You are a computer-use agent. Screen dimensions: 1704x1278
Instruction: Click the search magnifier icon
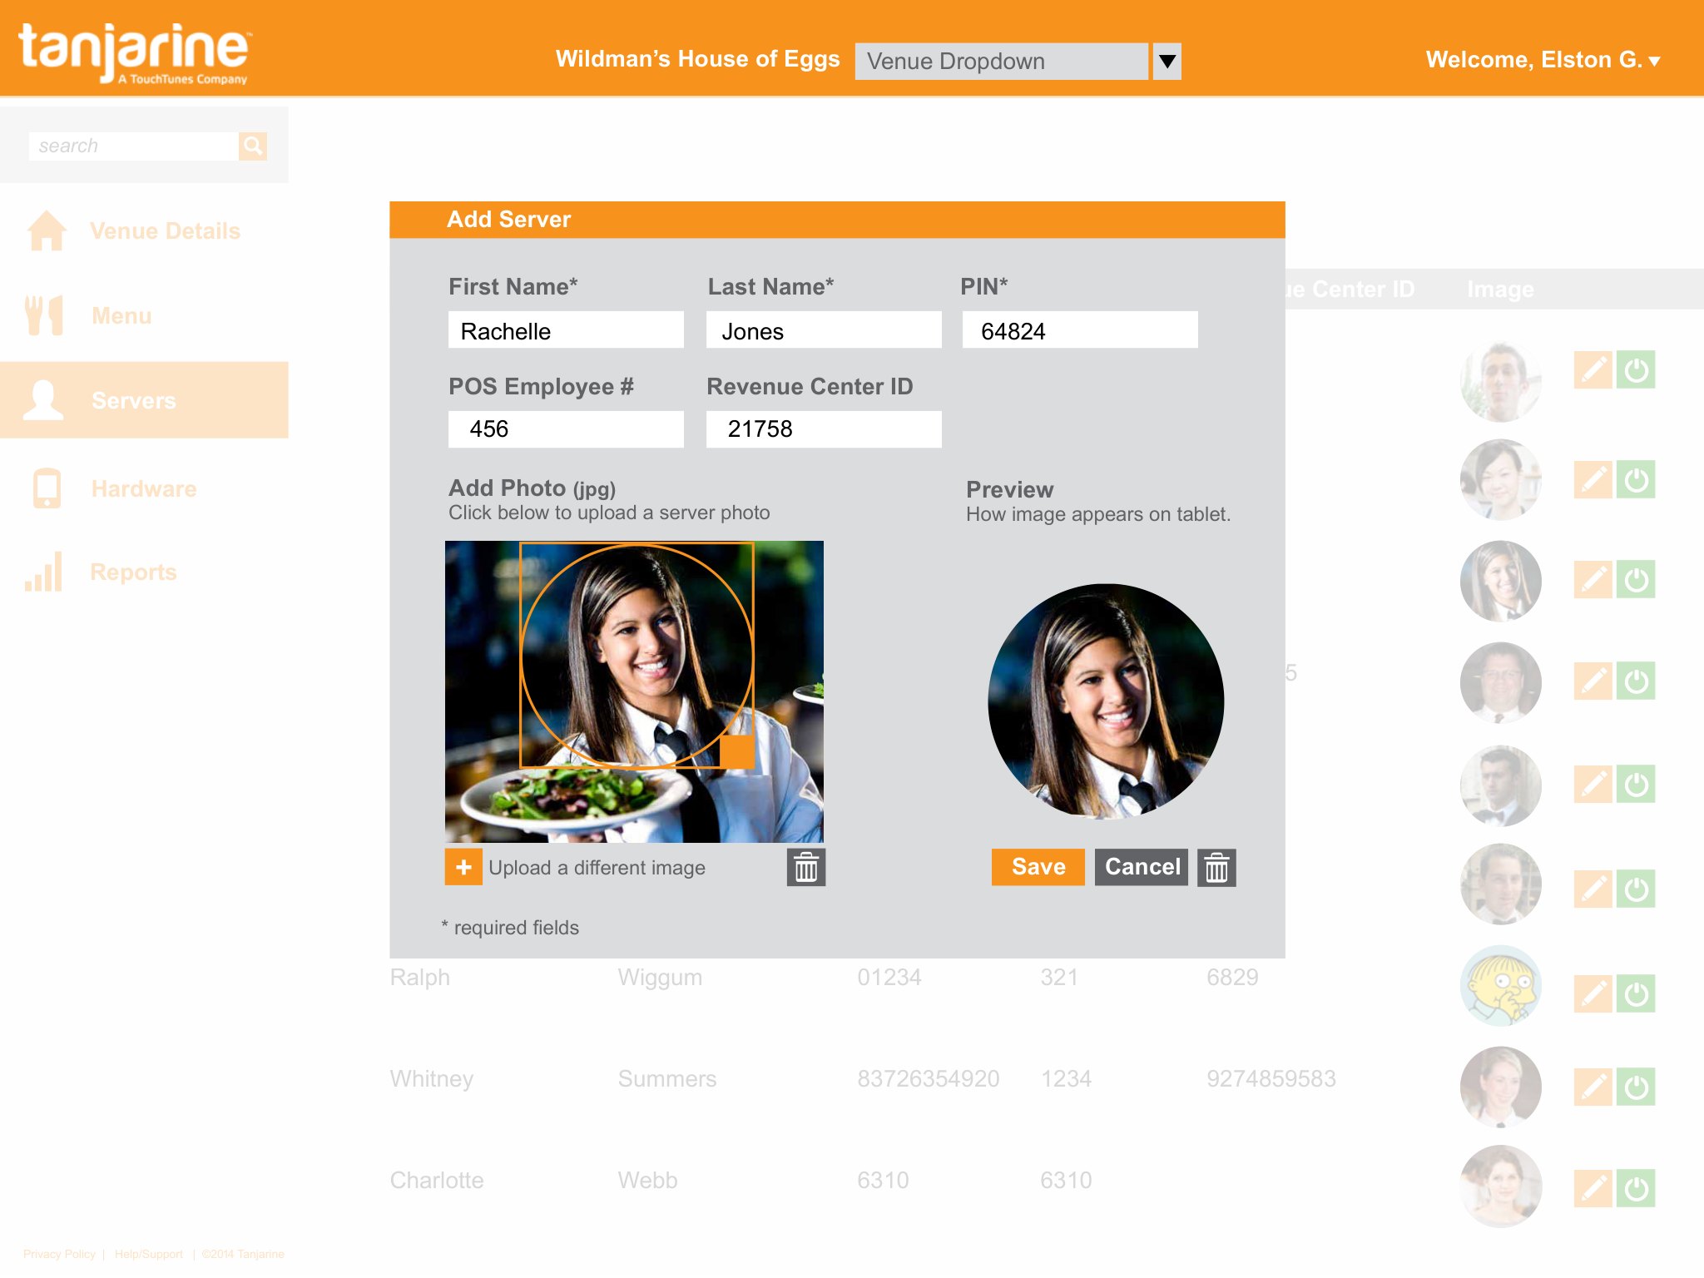253,146
